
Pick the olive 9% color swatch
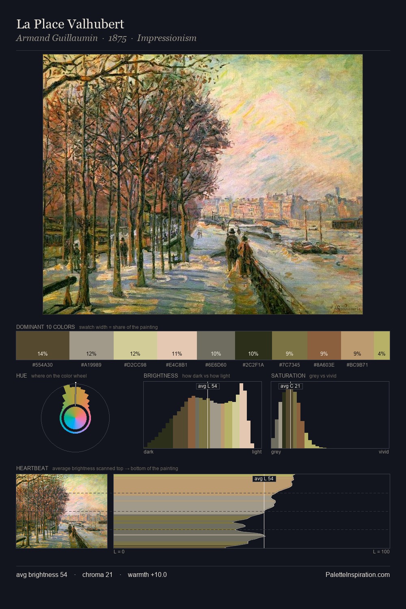289,346
